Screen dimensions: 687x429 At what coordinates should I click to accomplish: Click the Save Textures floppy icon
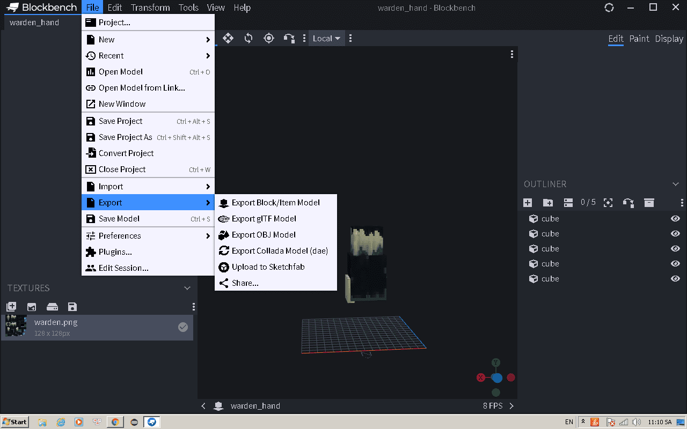(x=72, y=307)
